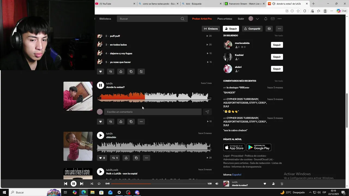Repost the 'donde tu estas?' track
This screenshot has width=349, height=196.
coord(110,121)
